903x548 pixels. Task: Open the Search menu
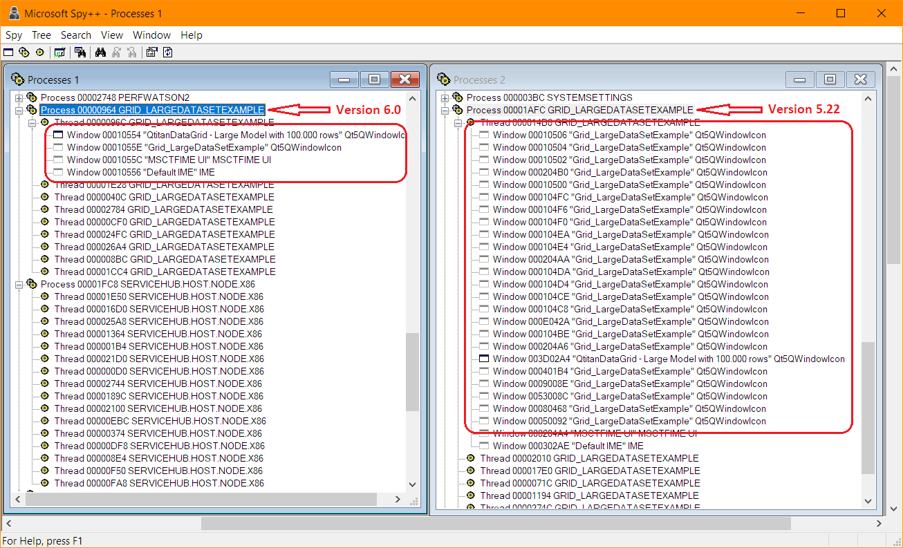point(76,35)
